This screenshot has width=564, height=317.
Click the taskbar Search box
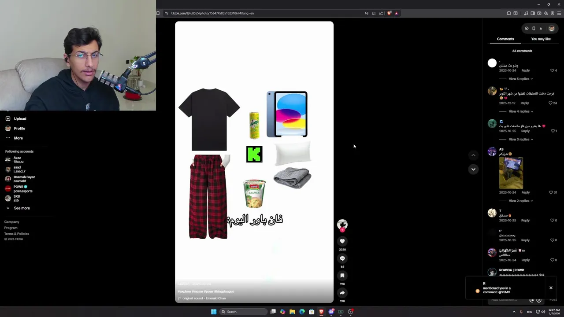pyautogui.click(x=243, y=312)
